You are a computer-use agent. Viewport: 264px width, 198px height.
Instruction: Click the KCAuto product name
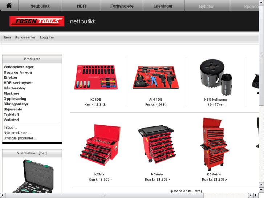tap(157, 174)
